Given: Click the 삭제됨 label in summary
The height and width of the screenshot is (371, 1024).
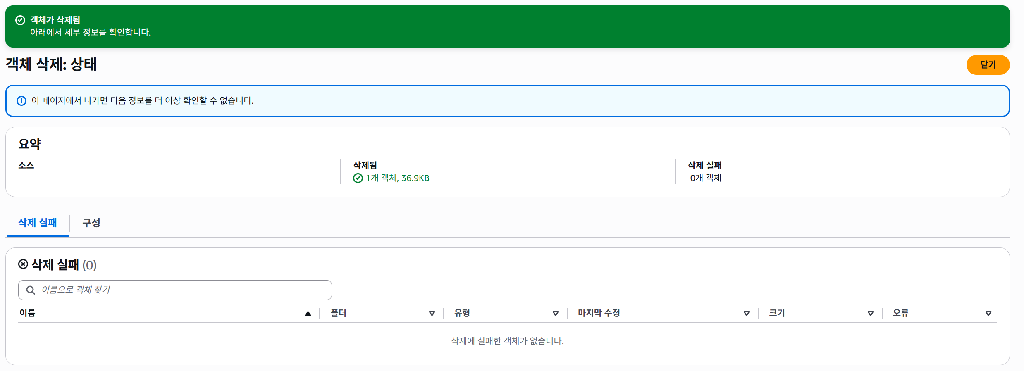Looking at the screenshot, I should tap(365, 165).
